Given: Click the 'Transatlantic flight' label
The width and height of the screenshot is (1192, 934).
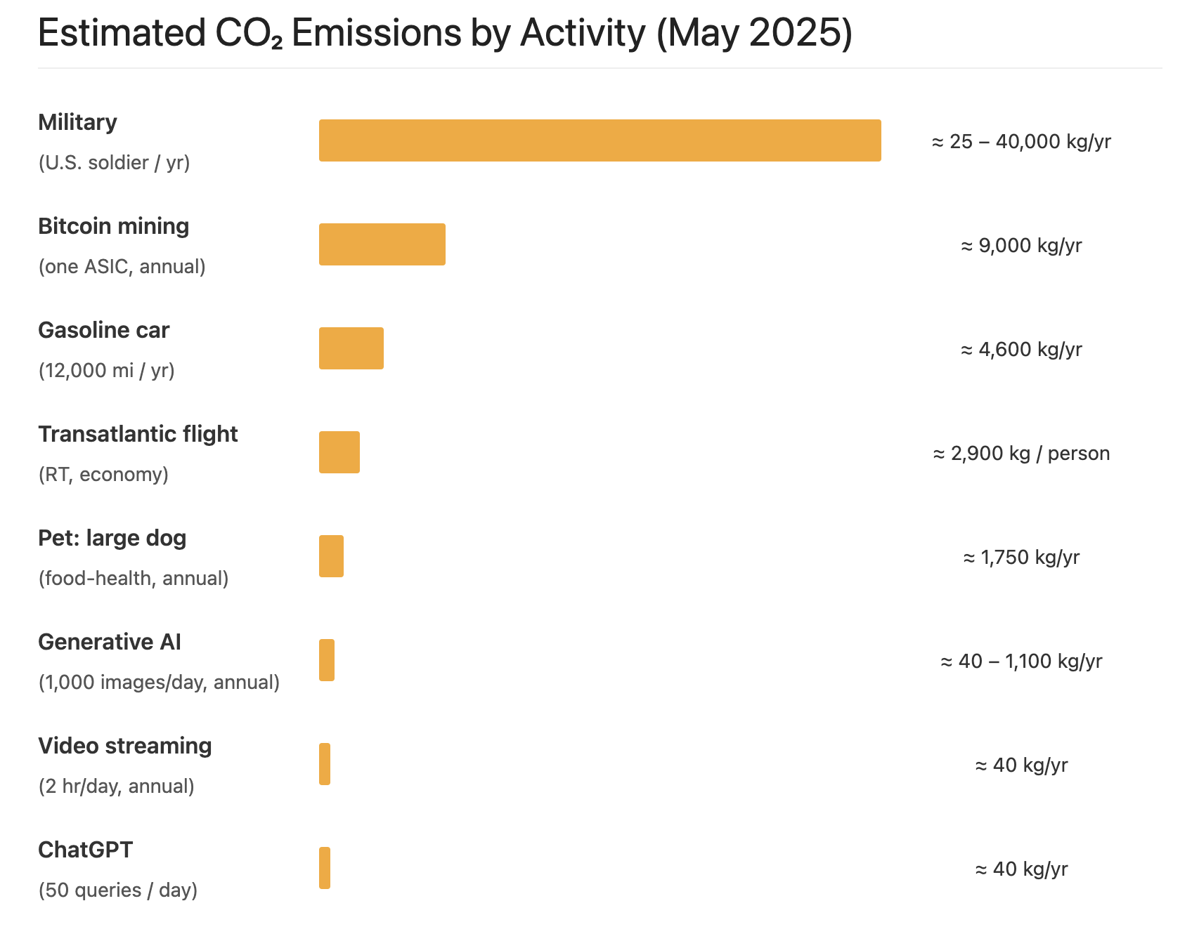Looking at the screenshot, I should [x=138, y=434].
